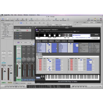Toggle the Loop checkbox in the Inspector

7,27
